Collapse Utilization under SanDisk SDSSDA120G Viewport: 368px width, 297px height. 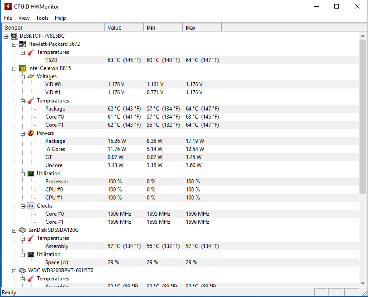pyautogui.click(x=22, y=255)
